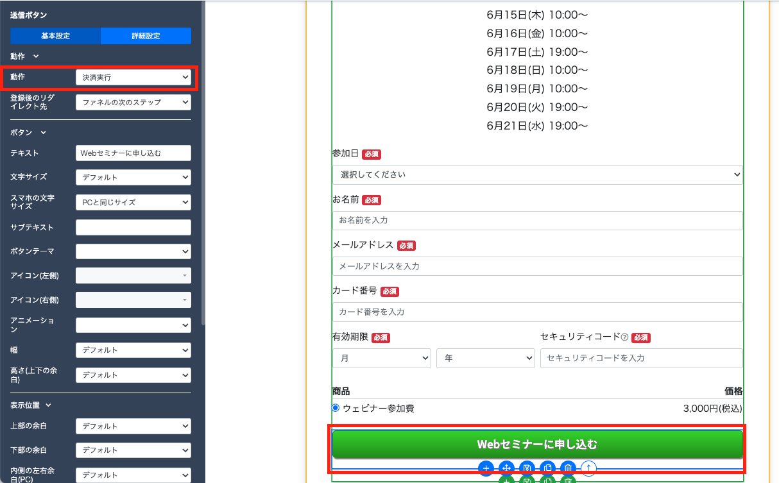Switch to the 詳細設定 tab
This screenshot has height=483, width=779.
point(146,36)
